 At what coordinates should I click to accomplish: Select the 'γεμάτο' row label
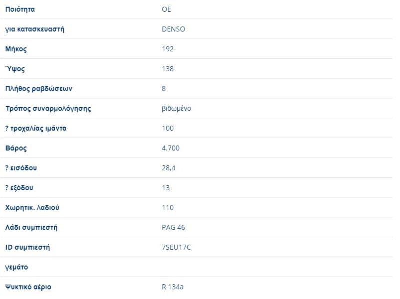16,267
